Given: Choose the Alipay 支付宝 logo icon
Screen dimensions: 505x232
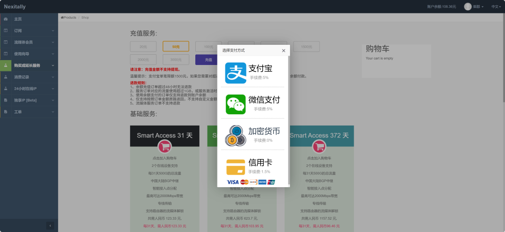Looking at the screenshot, I should point(235,73).
